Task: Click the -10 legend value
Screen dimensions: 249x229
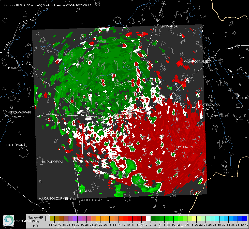Action: click(128, 225)
